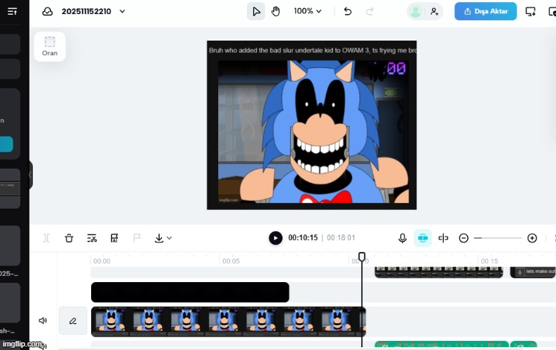Click the split clip tool icon
556x350 pixels.
(x=46, y=238)
